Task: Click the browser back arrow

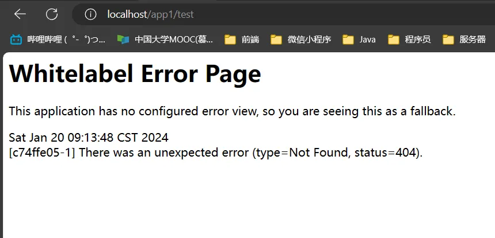Action: point(20,14)
